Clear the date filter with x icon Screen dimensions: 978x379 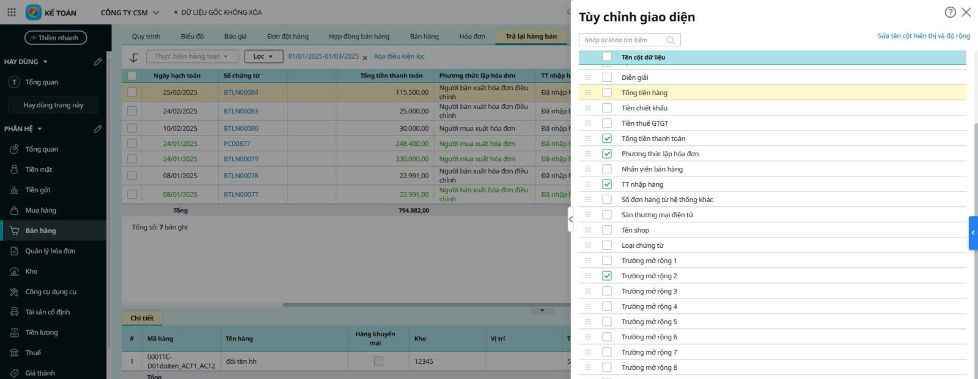pyautogui.click(x=365, y=57)
